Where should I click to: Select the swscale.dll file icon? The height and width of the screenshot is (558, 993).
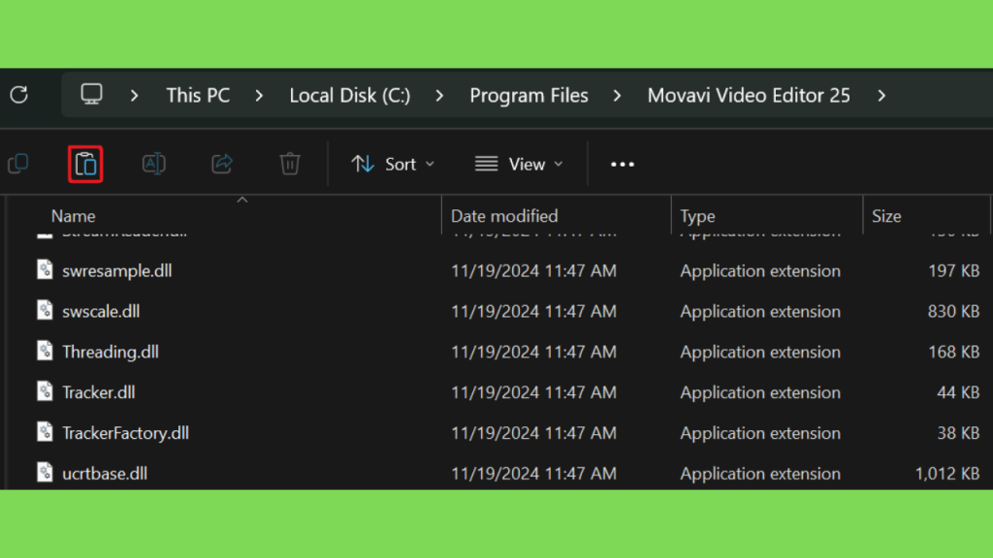(45, 311)
